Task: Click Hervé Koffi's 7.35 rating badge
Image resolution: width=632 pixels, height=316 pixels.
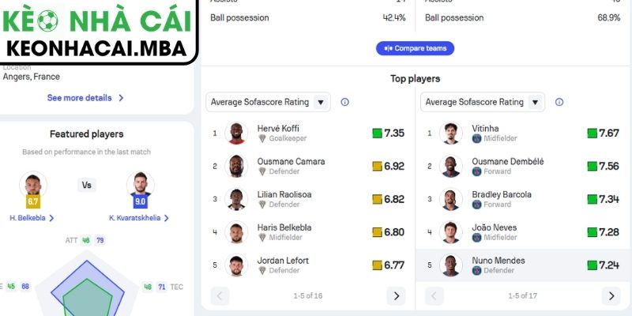Action: [x=388, y=134]
